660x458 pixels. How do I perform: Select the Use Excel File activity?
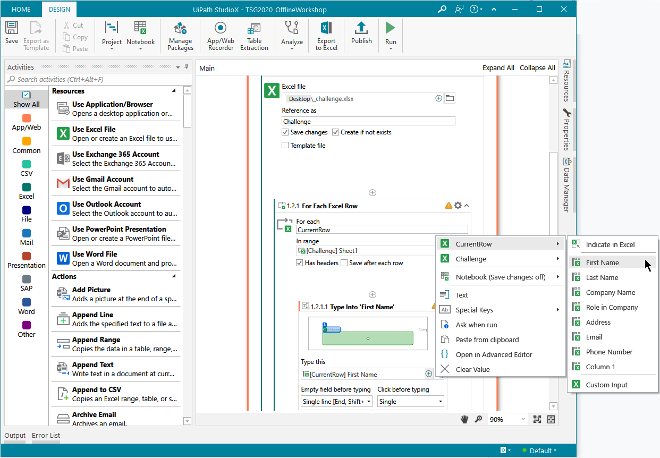click(116, 133)
